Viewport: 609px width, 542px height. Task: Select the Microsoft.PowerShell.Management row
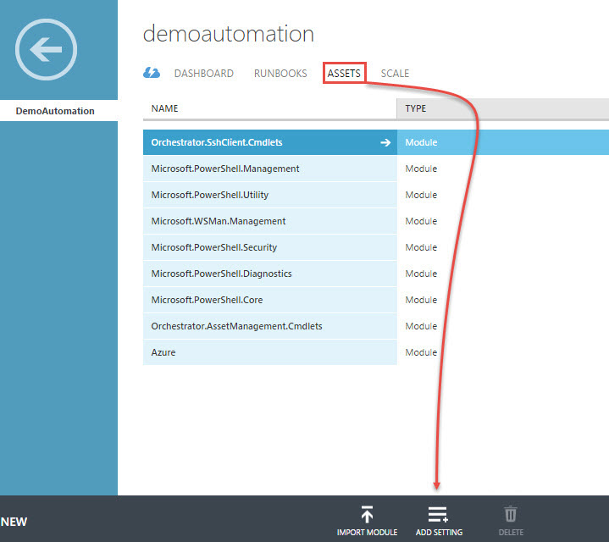tap(375, 169)
